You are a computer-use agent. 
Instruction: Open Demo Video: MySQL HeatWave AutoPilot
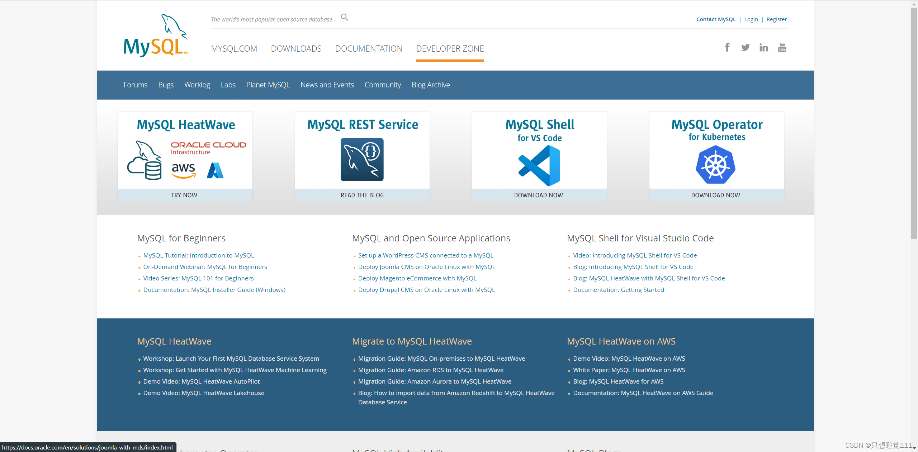202,381
